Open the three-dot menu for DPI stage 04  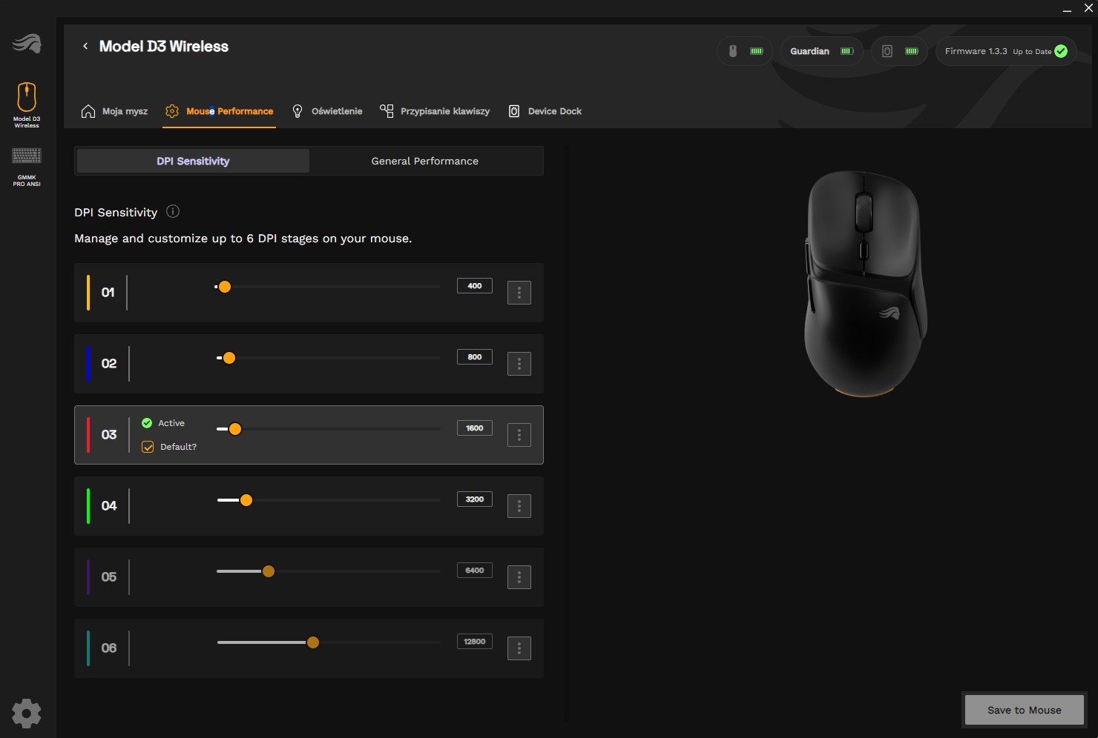(x=519, y=506)
